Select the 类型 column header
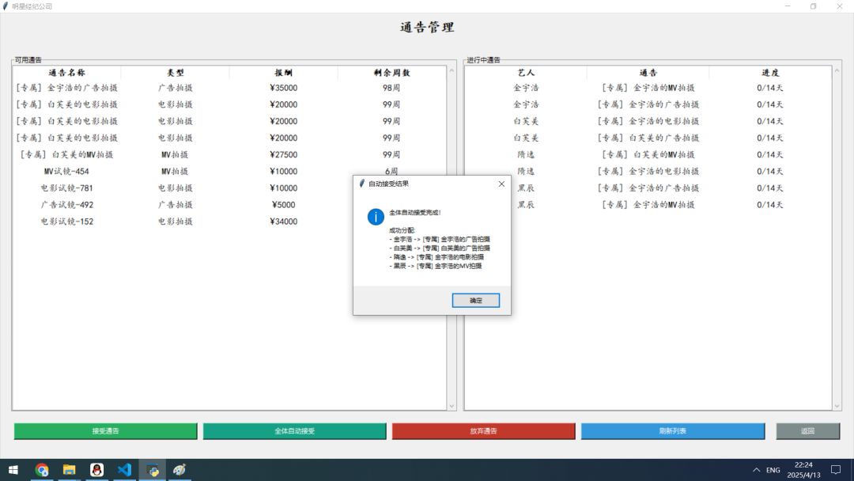Viewport: 854px width, 481px height. click(x=175, y=73)
